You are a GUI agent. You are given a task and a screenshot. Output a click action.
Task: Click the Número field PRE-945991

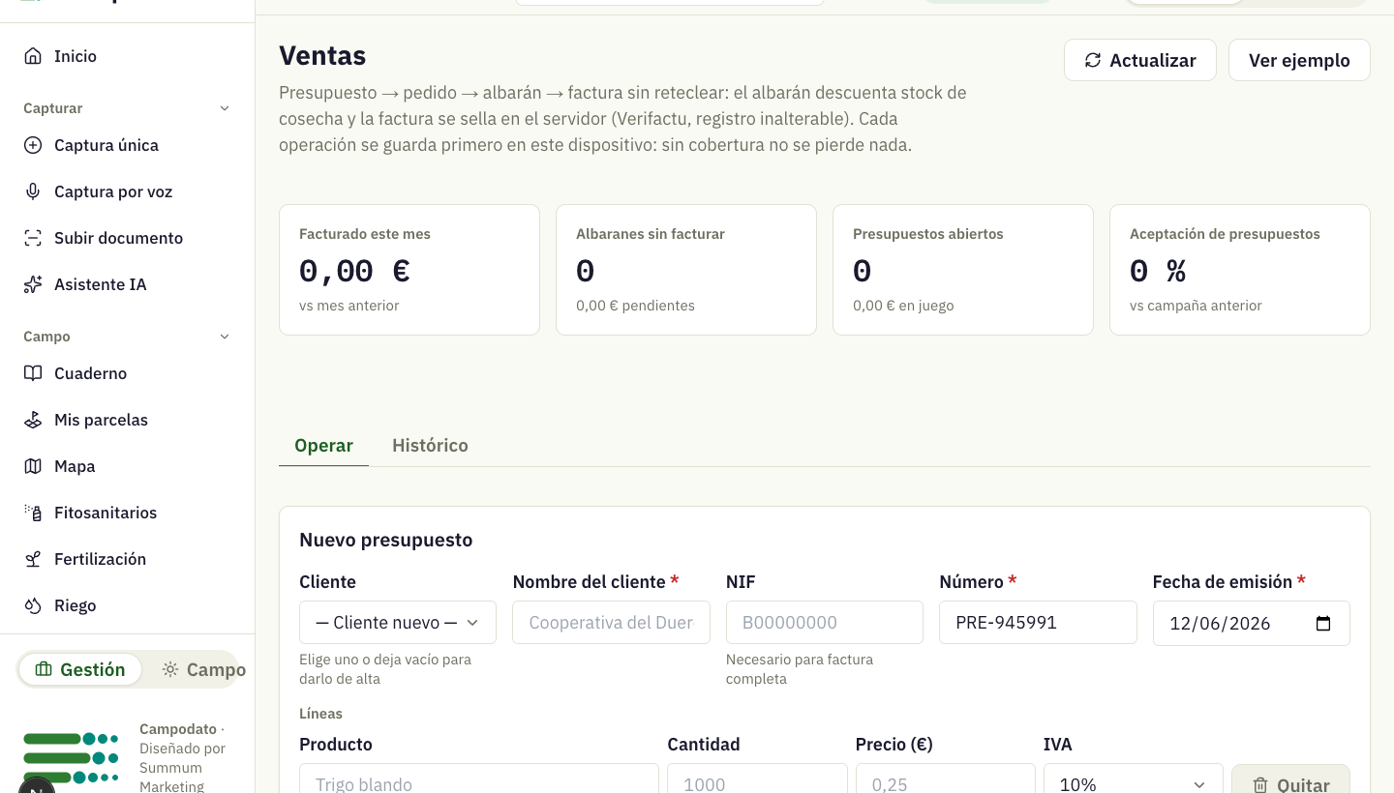[x=1038, y=623]
